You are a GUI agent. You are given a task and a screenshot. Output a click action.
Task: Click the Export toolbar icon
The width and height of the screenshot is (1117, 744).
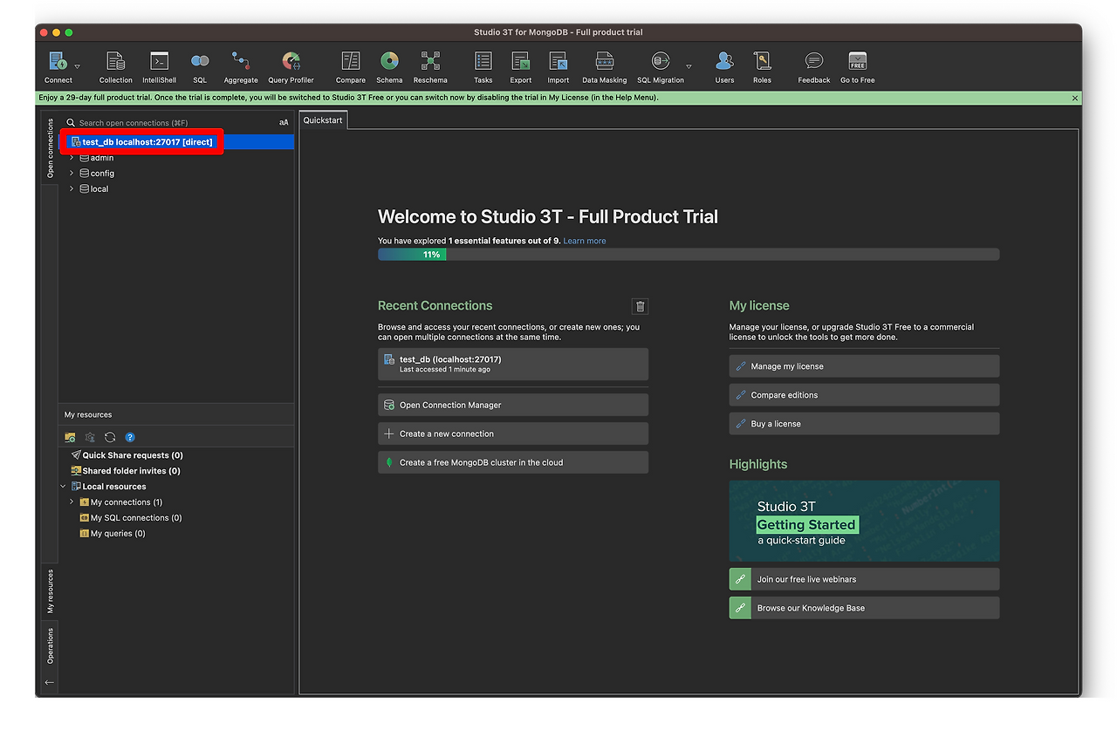521,62
